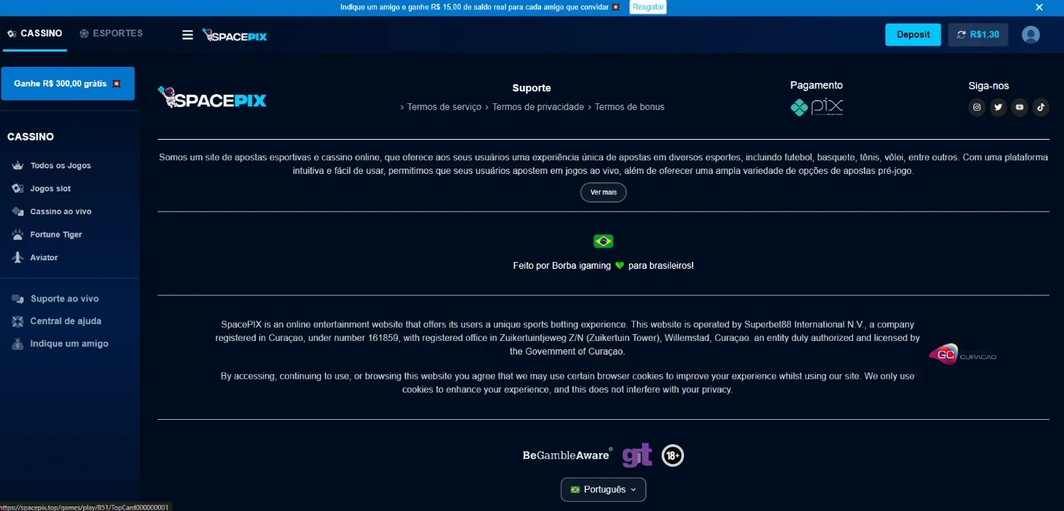Image resolution: width=1064 pixels, height=511 pixels.
Task: Open Termos de bonus link
Action: coord(629,107)
